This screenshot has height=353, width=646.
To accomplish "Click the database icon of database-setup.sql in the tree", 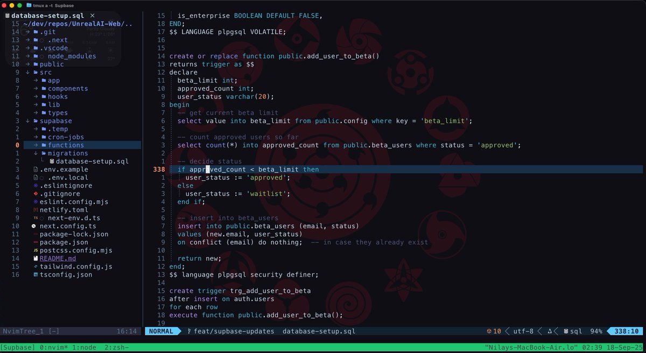I will 52,161.
